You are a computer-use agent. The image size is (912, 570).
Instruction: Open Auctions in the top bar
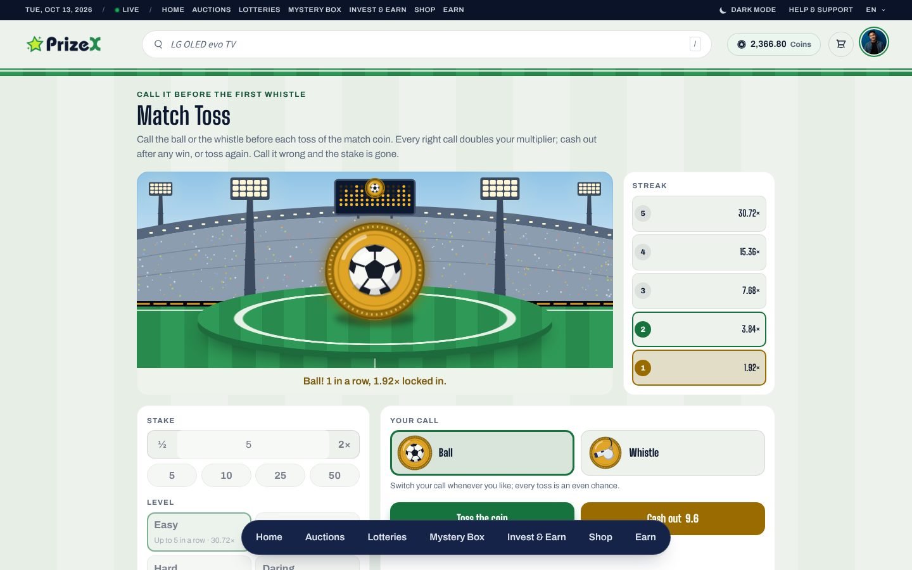pos(212,10)
